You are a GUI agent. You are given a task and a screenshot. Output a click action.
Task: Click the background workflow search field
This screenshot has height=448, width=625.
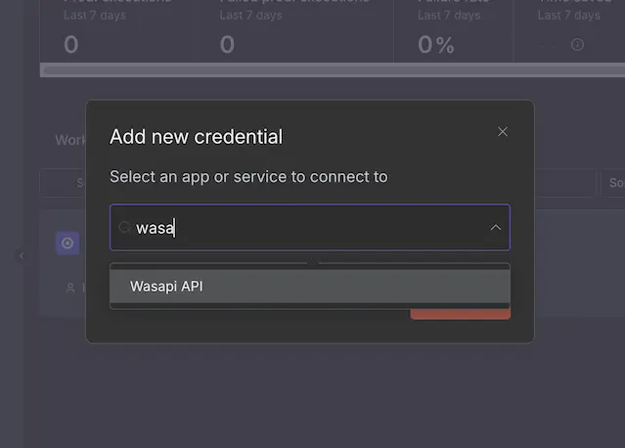coord(63,183)
